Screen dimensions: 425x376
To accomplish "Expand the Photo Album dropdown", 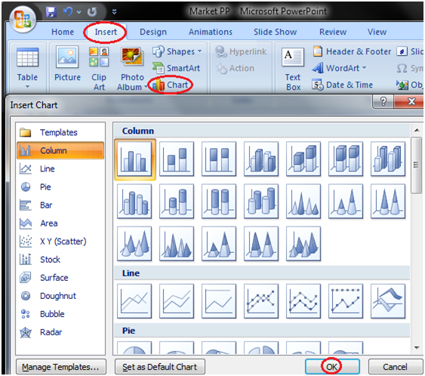I will [x=146, y=87].
